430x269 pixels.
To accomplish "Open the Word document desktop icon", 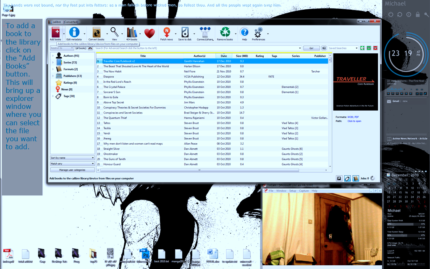I will pos(212,254).
